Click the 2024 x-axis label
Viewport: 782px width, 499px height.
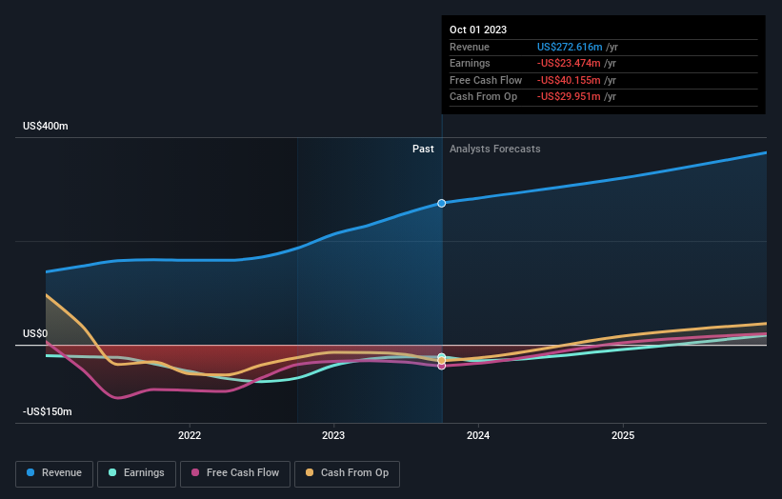(478, 436)
